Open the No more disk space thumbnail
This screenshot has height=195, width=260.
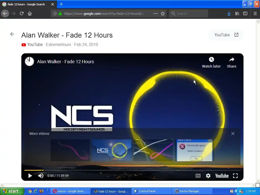click(x=194, y=150)
